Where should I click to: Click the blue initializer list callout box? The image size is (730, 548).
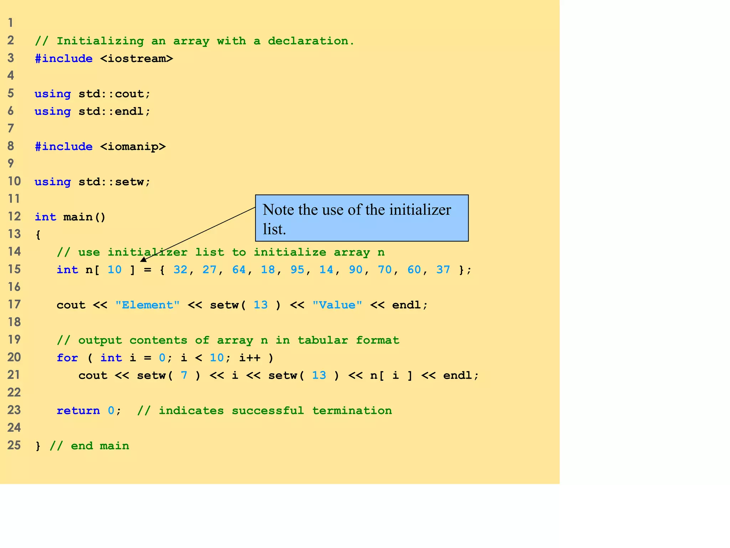pyautogui.click(x=361, y=218)
